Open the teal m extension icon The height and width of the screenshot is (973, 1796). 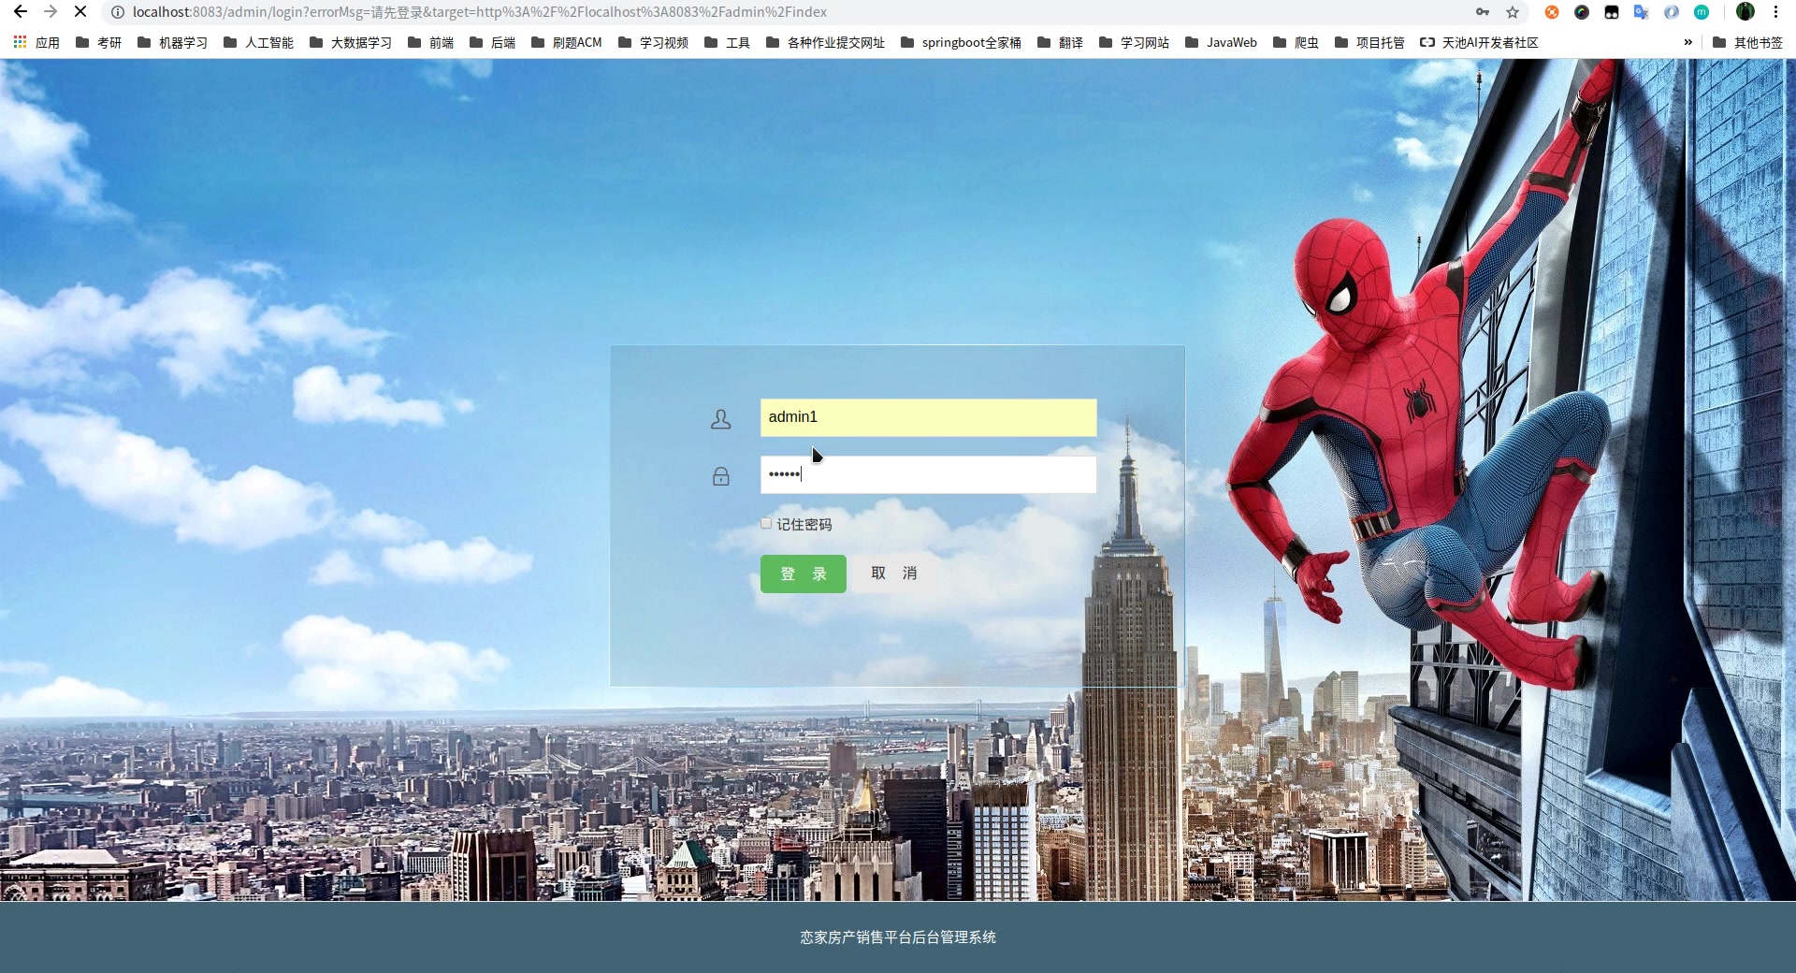point(1702,12)
